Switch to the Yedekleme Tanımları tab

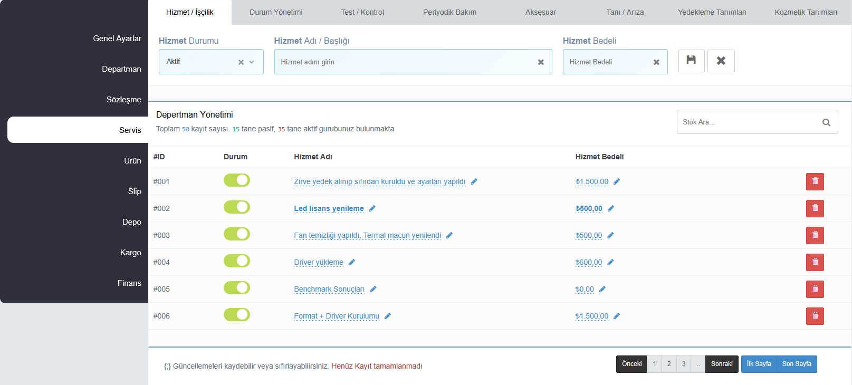(x=712, y=12)
